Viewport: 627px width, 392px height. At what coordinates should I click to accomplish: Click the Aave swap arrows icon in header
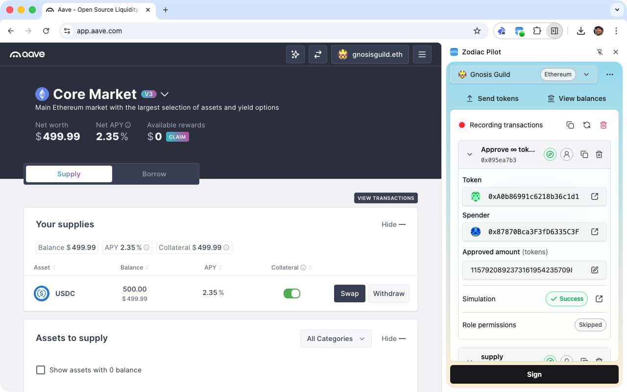(318, 54)
